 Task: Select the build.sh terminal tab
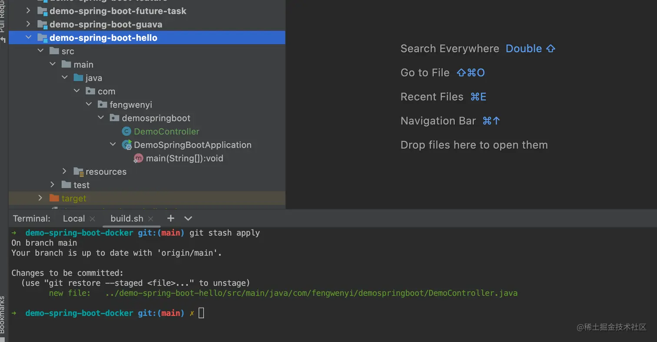pos(126,219)
